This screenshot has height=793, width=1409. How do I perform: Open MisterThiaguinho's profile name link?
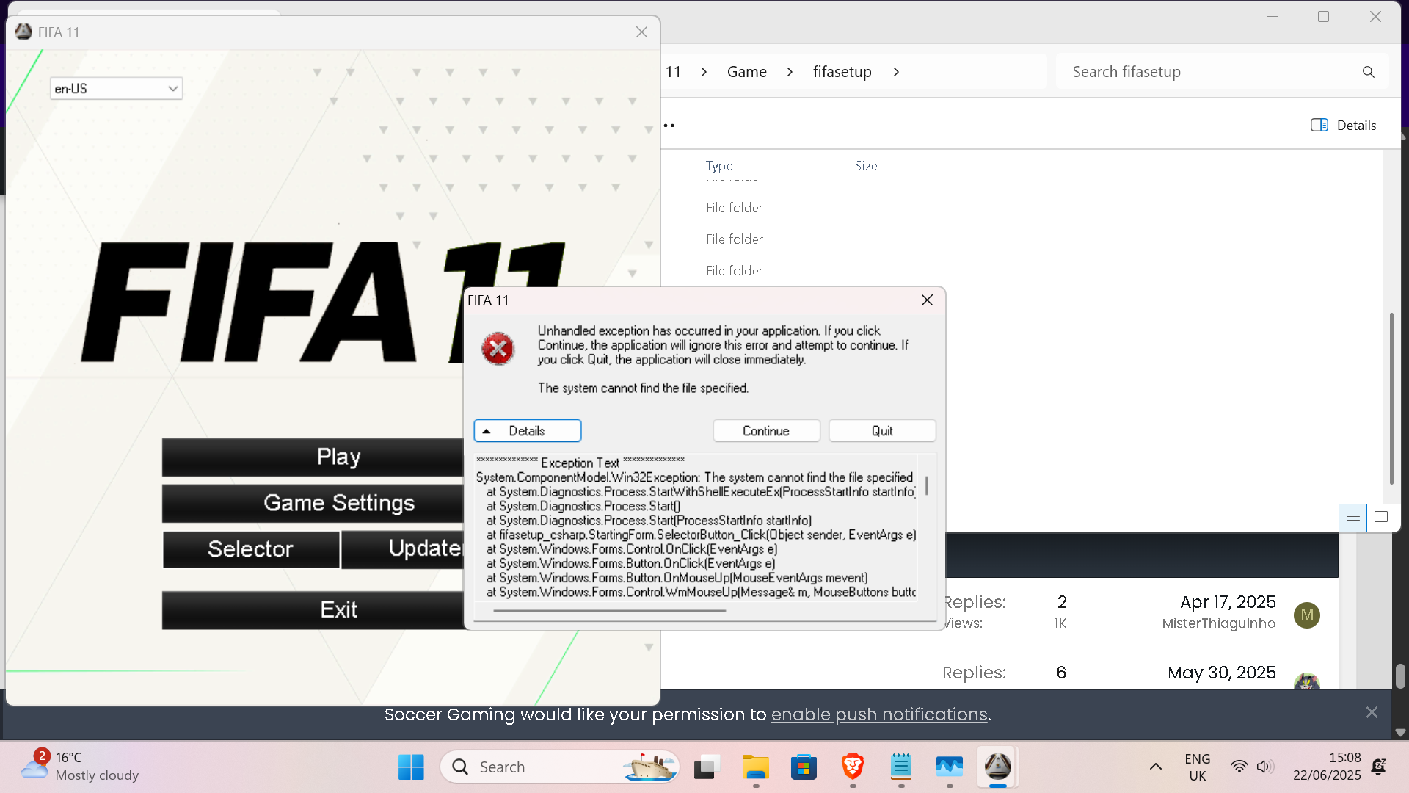coord(1219,623)
